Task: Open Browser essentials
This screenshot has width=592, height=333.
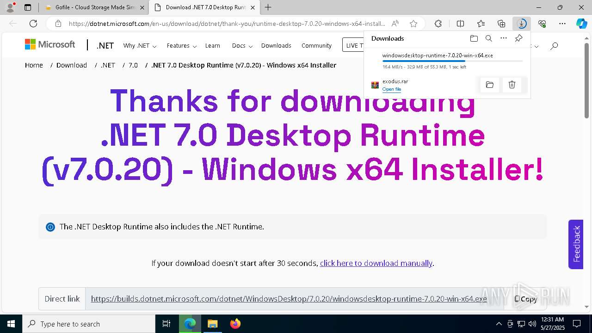Action: click(542, 24)
